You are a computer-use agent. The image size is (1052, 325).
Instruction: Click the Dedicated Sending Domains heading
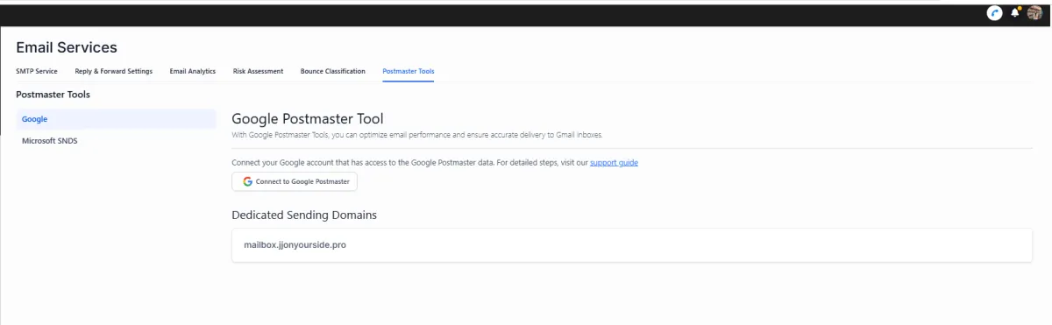(304, 215)
